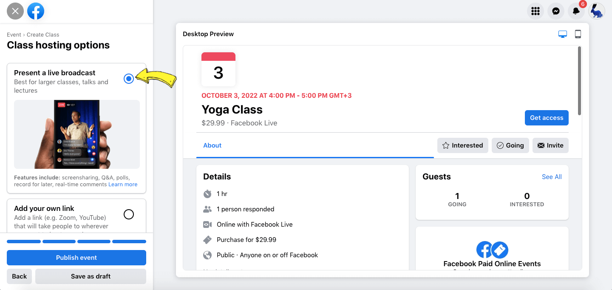Open the account profile avatar menu
Screen dimensions: 612x290
597,11
